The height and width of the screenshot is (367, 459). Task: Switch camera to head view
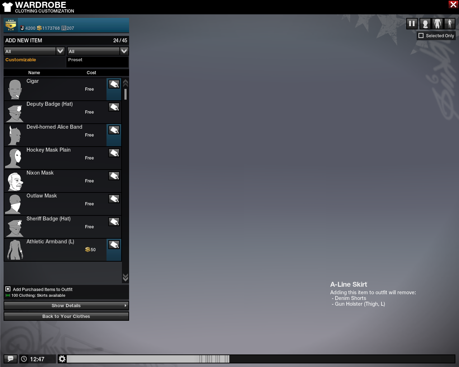(x=425, y=24)
